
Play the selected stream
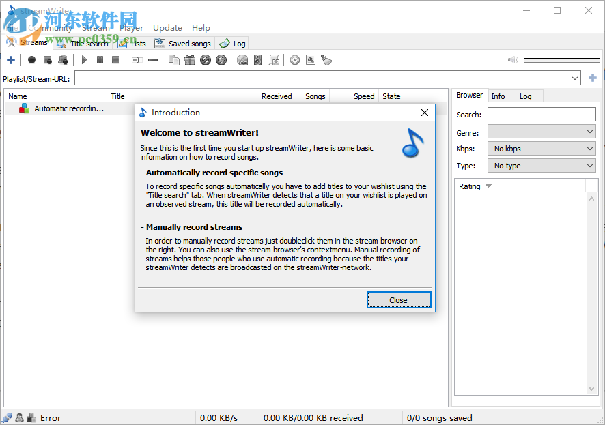[x=83, y=60]
